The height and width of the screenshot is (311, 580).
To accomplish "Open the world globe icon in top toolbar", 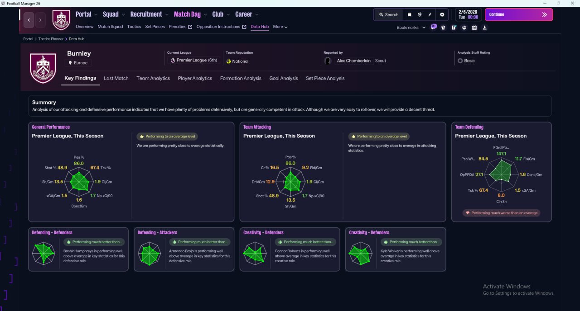I will (420, 14).
